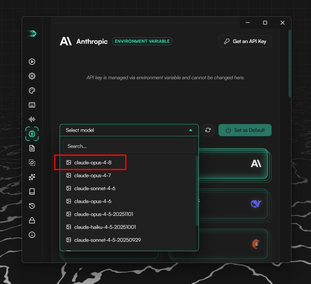Open the audio waveform sidebar icon

[x=32, y=119]
